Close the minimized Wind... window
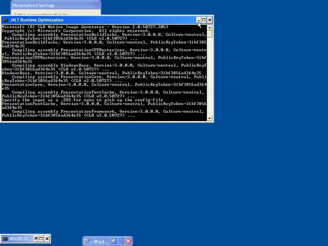The image size is (328, 246). 128,241
